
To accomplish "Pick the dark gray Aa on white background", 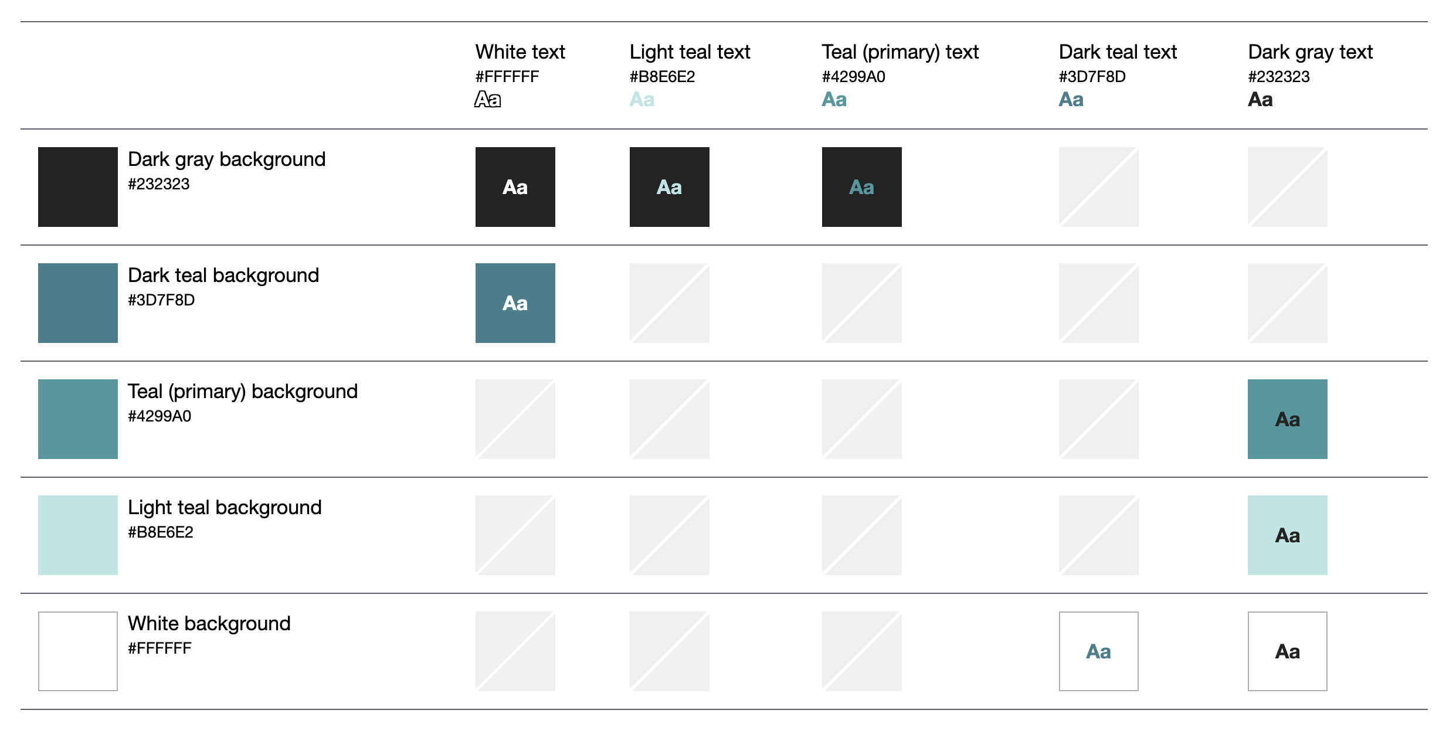I will (x=1287, y=651).
